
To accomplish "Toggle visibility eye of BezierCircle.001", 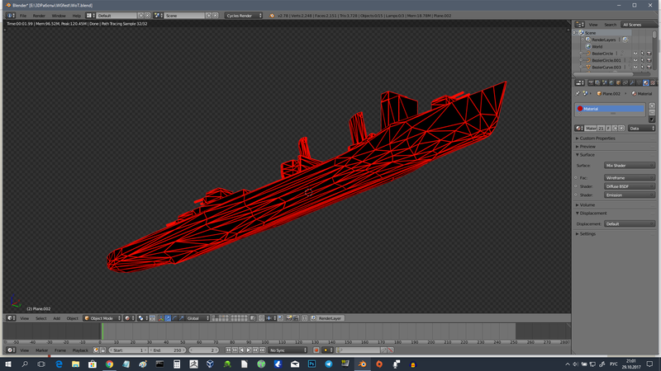I will tap(635, 60).
